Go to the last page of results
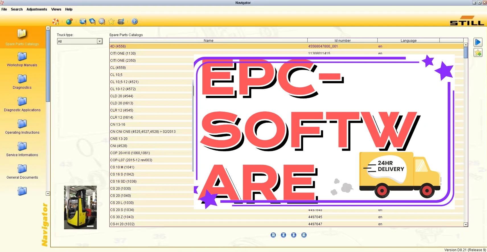 tap(304, 235)
